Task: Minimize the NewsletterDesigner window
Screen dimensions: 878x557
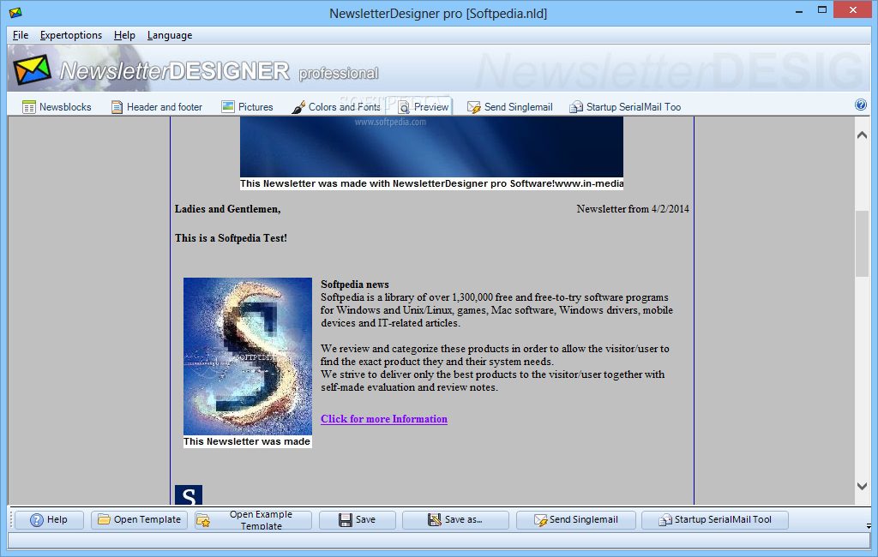Action: (x=799, y=10)
